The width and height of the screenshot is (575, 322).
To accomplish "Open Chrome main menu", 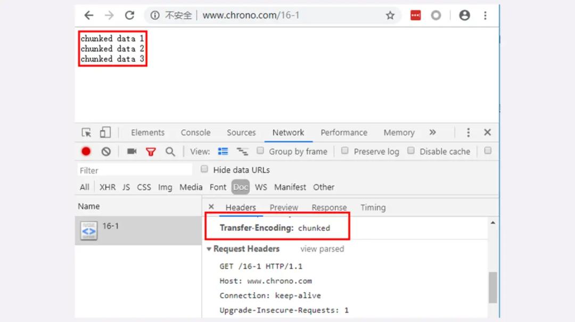I will pyautogui.click(x=485, y=15).
